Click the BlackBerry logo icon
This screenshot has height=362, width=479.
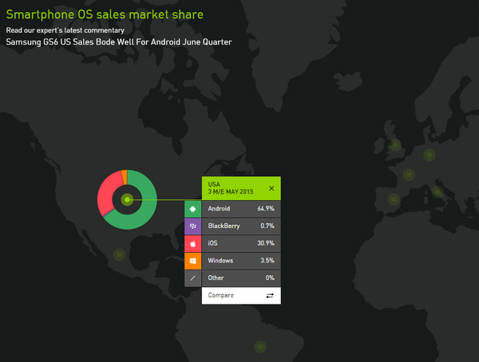coord(192,226)
